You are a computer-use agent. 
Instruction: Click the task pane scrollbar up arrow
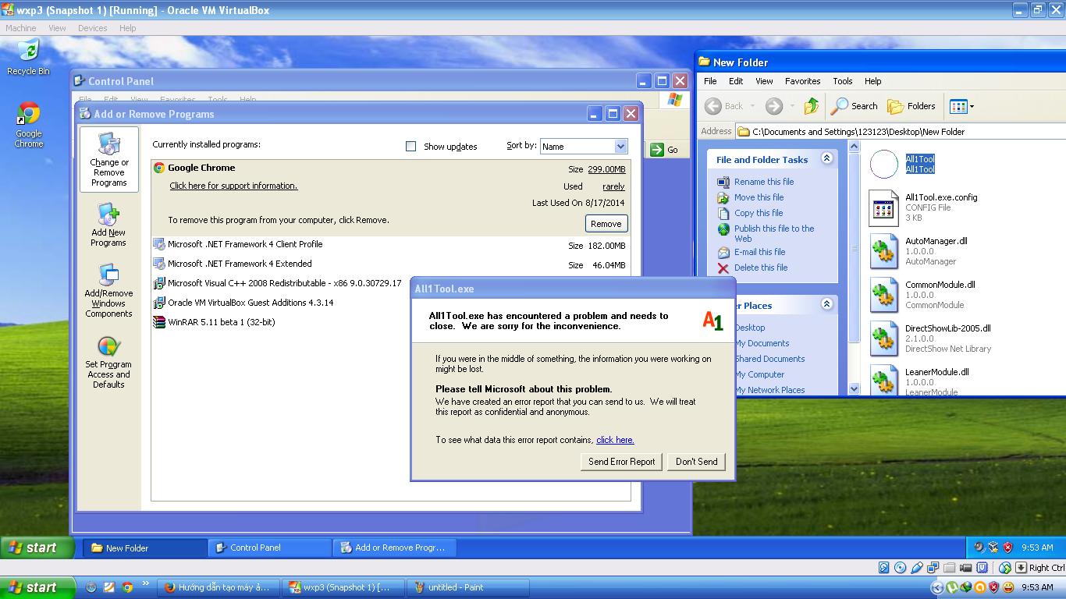(x=854, y=147)
